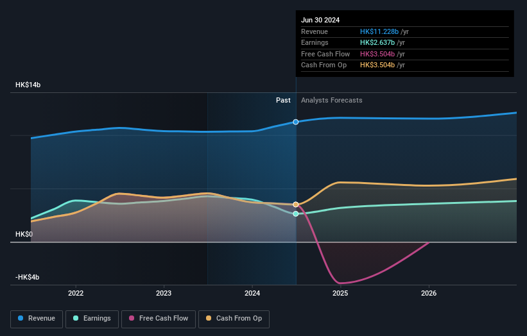Click the HK$0 y-axis label
The image size is (527, 336).
(24, 234)
